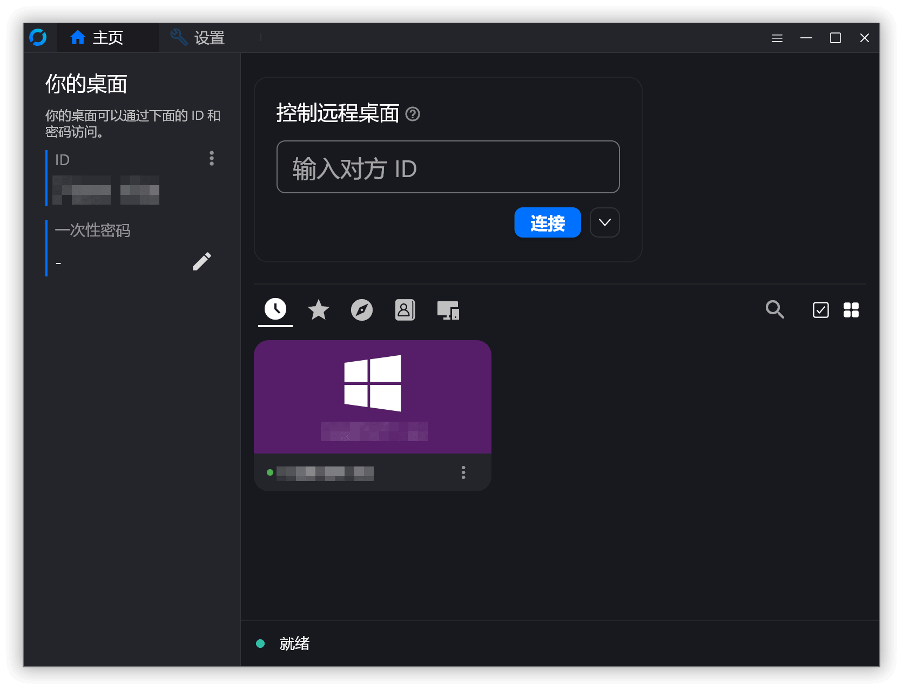This screenshot has height=690, width=903.
Task: Open the hamburger menu in title bar
Action: click(x=777, y=38)
